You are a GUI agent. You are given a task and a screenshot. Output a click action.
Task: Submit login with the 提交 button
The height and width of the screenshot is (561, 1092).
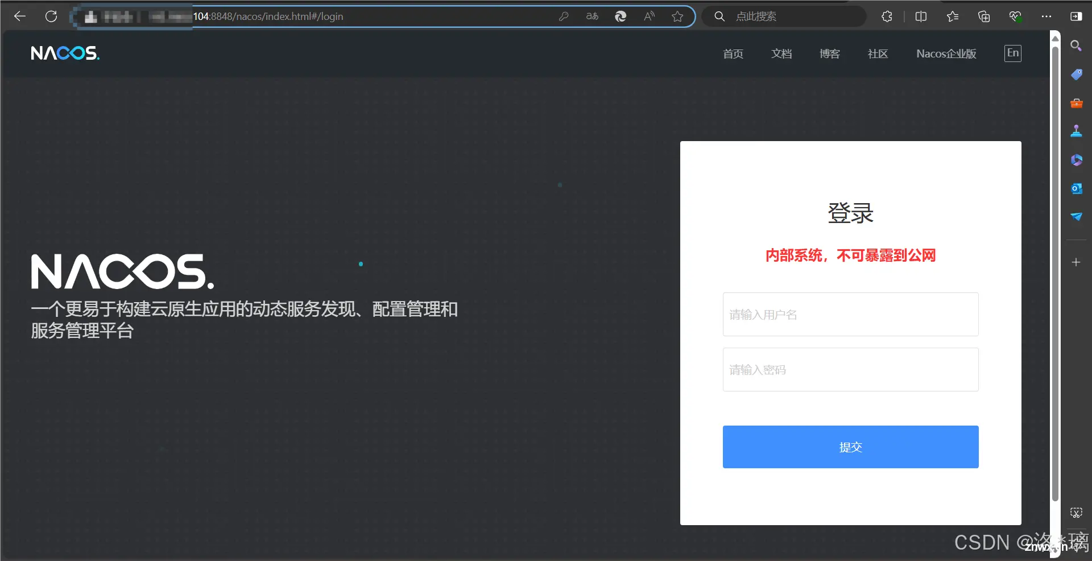851,447
